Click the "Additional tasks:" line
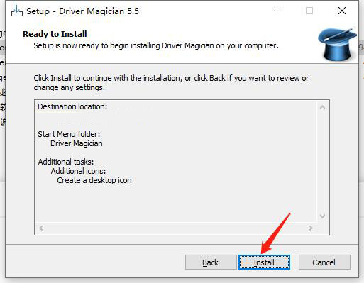Image resolution: width=364 pixels, height=283 pixels. [x=66, y=162]
